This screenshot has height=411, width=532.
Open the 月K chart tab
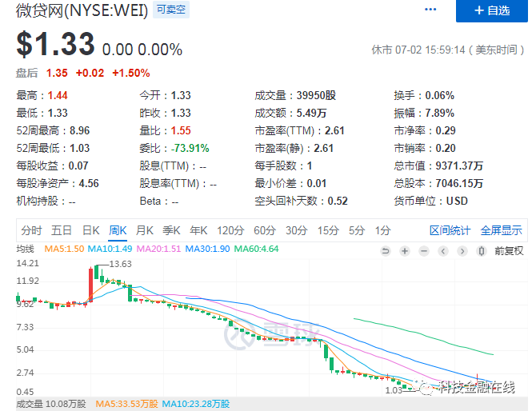145,230
